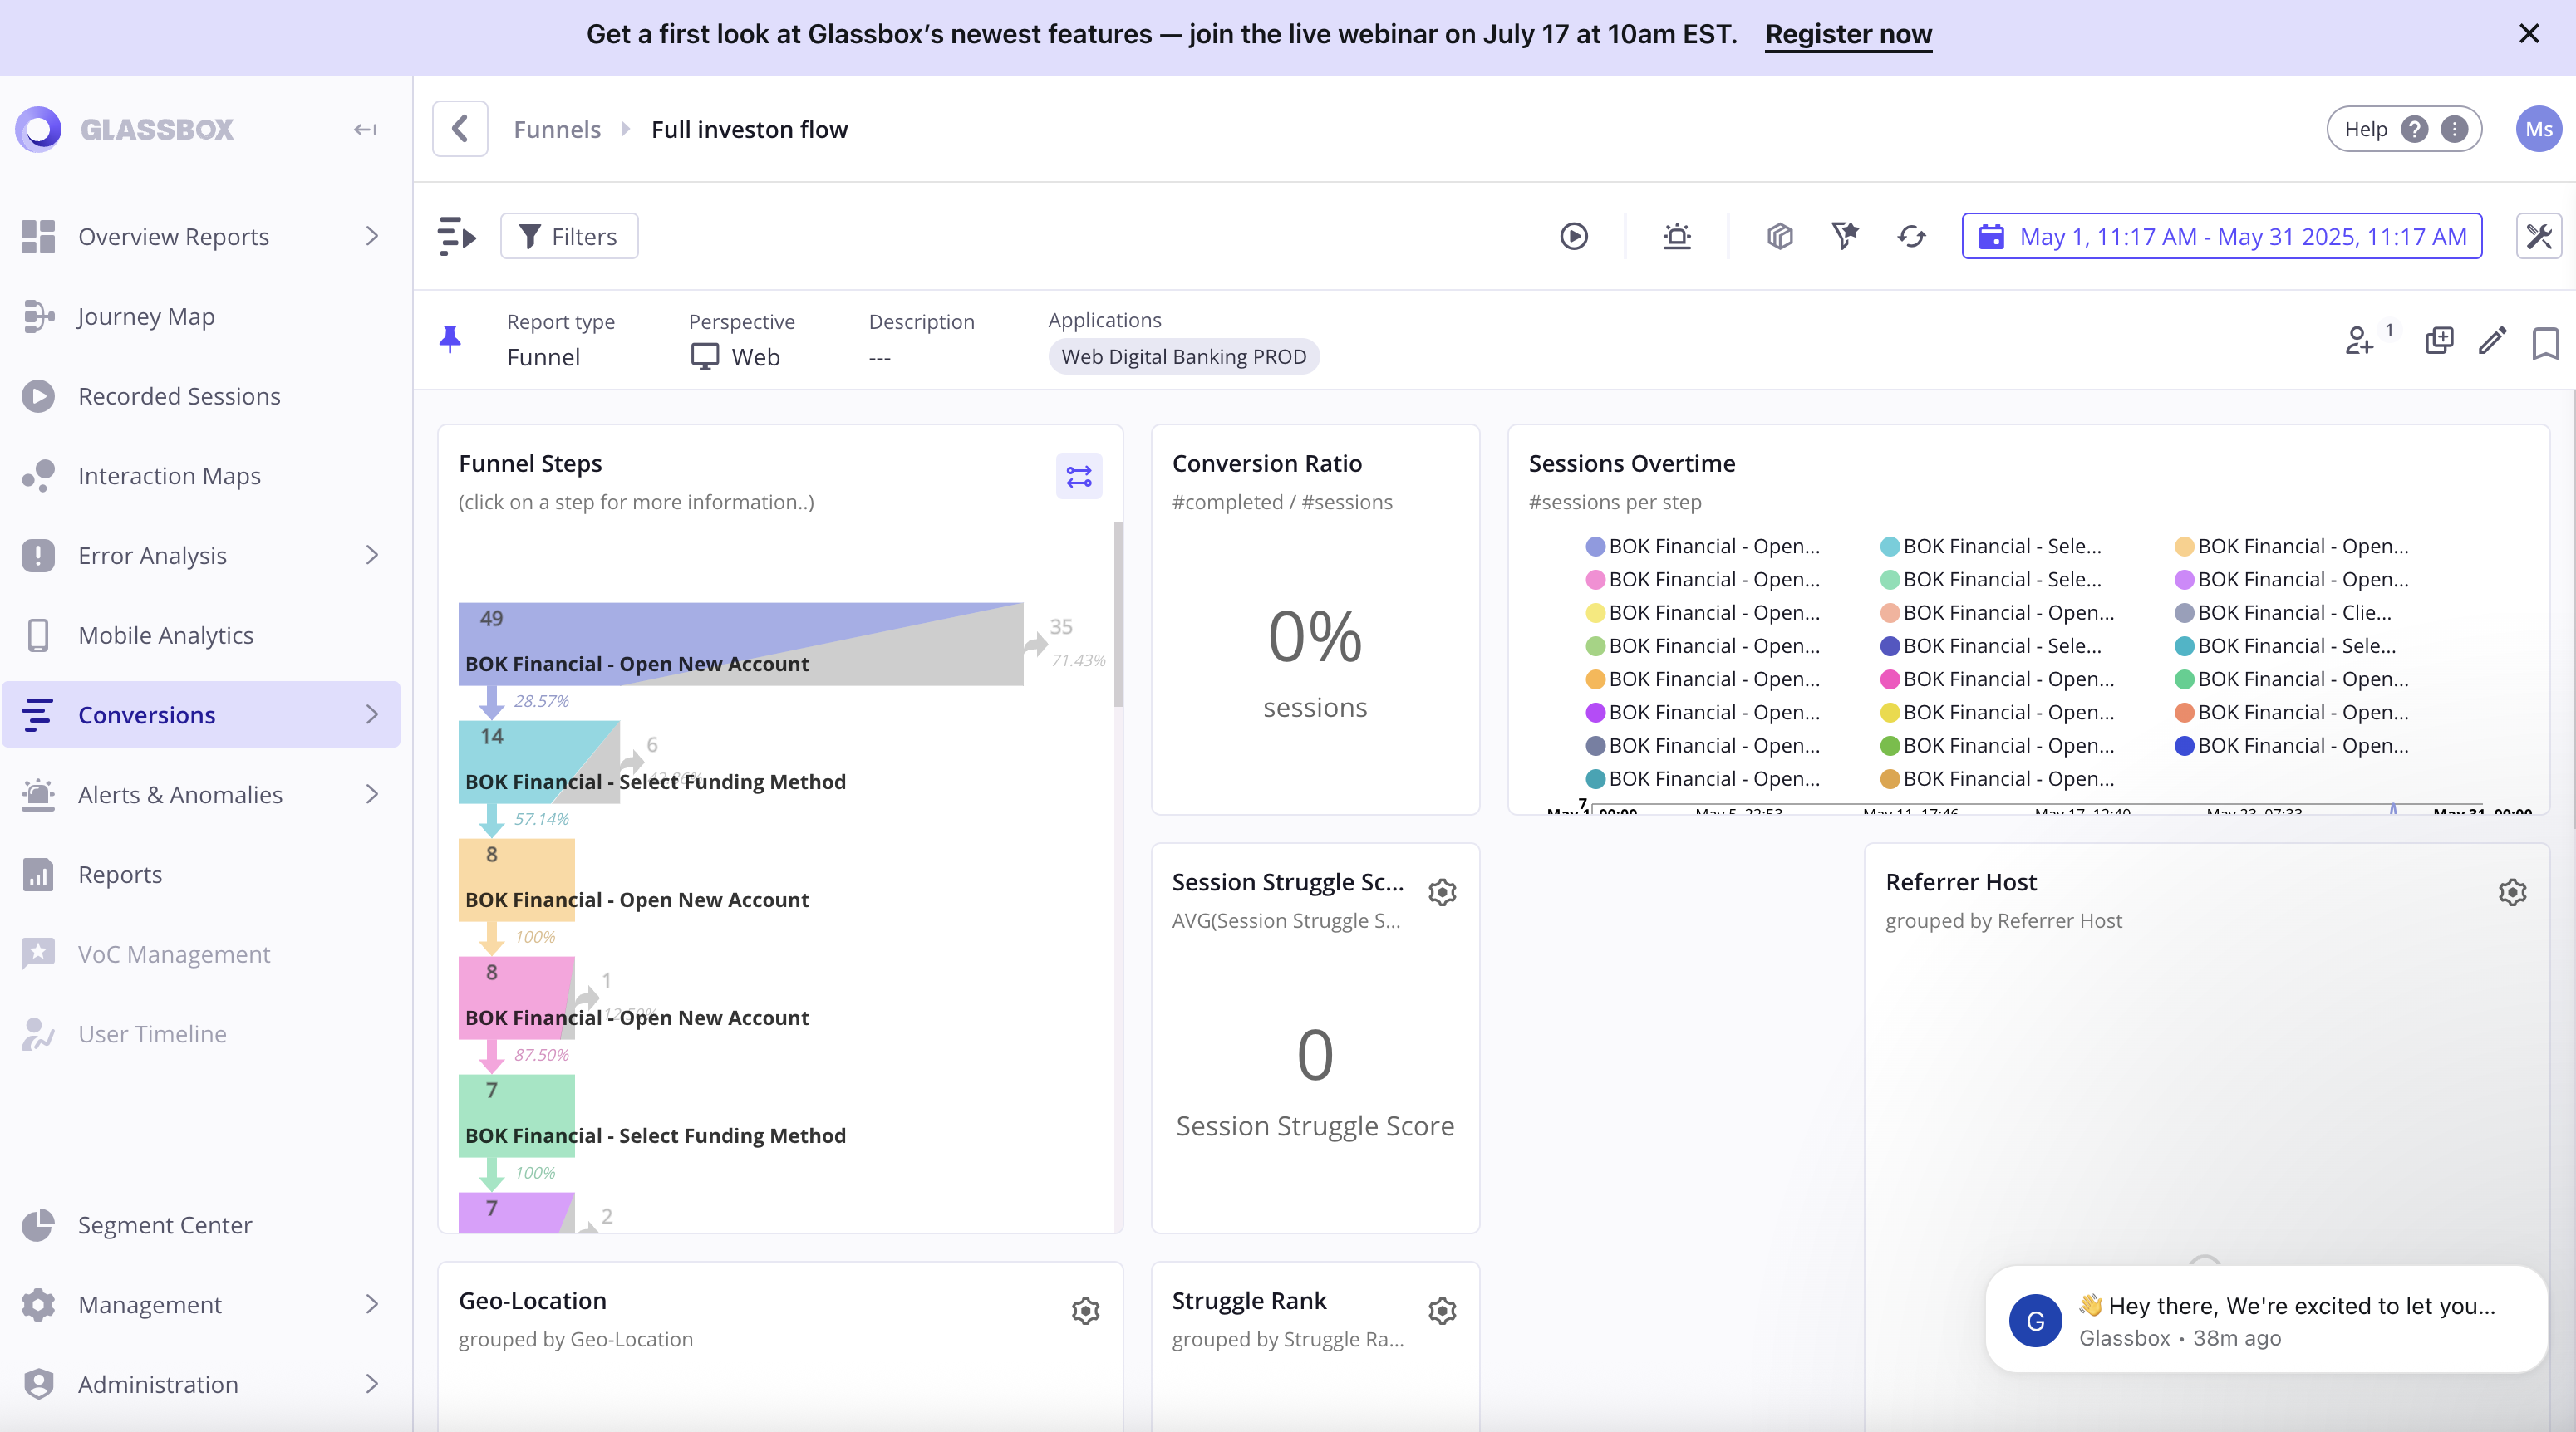Open Geo-Location settings gear
This screenshot has width=2576, height=1432.
1086,1311
